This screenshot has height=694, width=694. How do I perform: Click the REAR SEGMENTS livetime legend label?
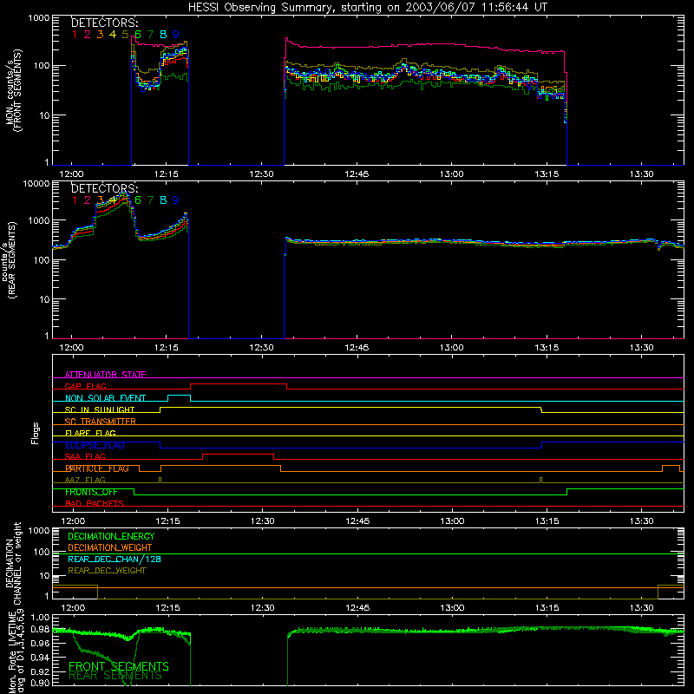[115, 677]
